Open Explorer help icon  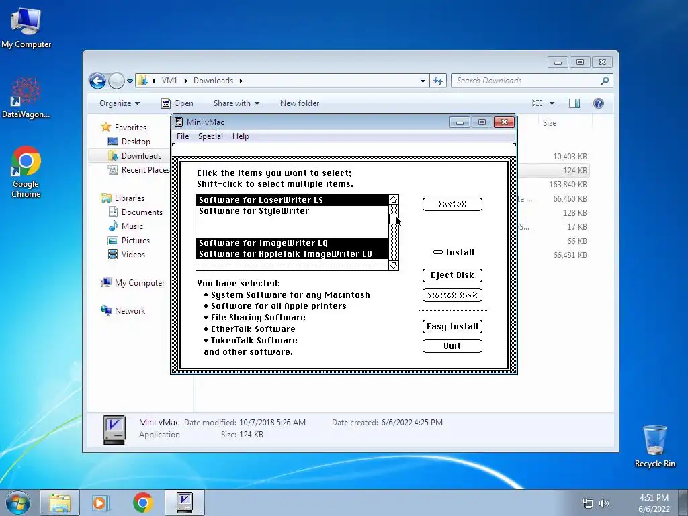[599, 103]
